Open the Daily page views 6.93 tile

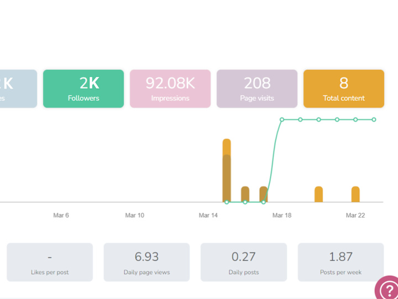point(146,262)
